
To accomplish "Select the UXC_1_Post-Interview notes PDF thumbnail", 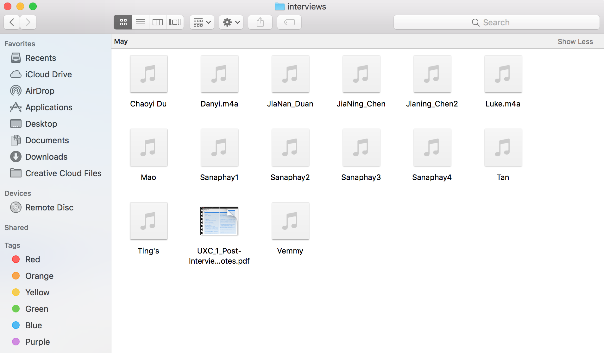I will pyautogui.click(x=219, y=221).
